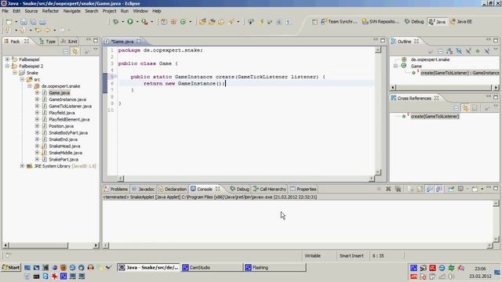Open the Refactor menu
Screen dimensions: 502x282
pyautogui.click(x=50, y=11)
